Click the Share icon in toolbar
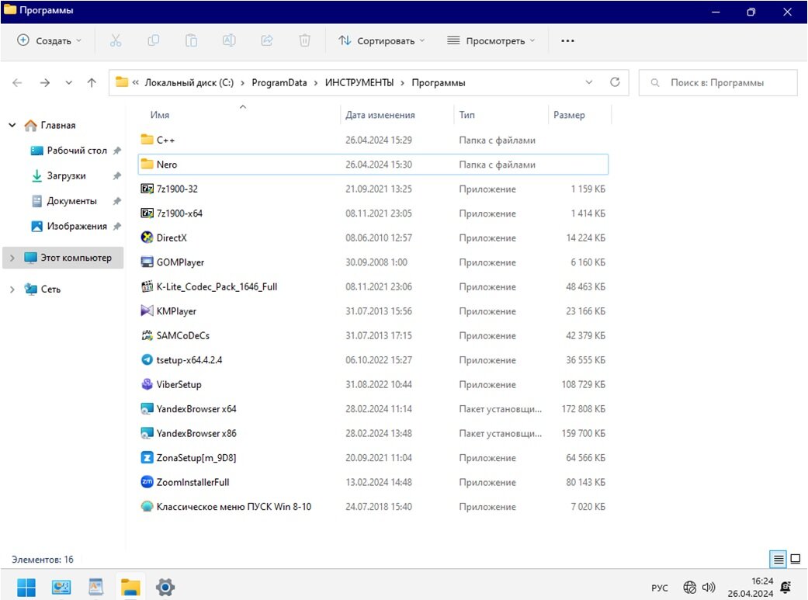 267,40
